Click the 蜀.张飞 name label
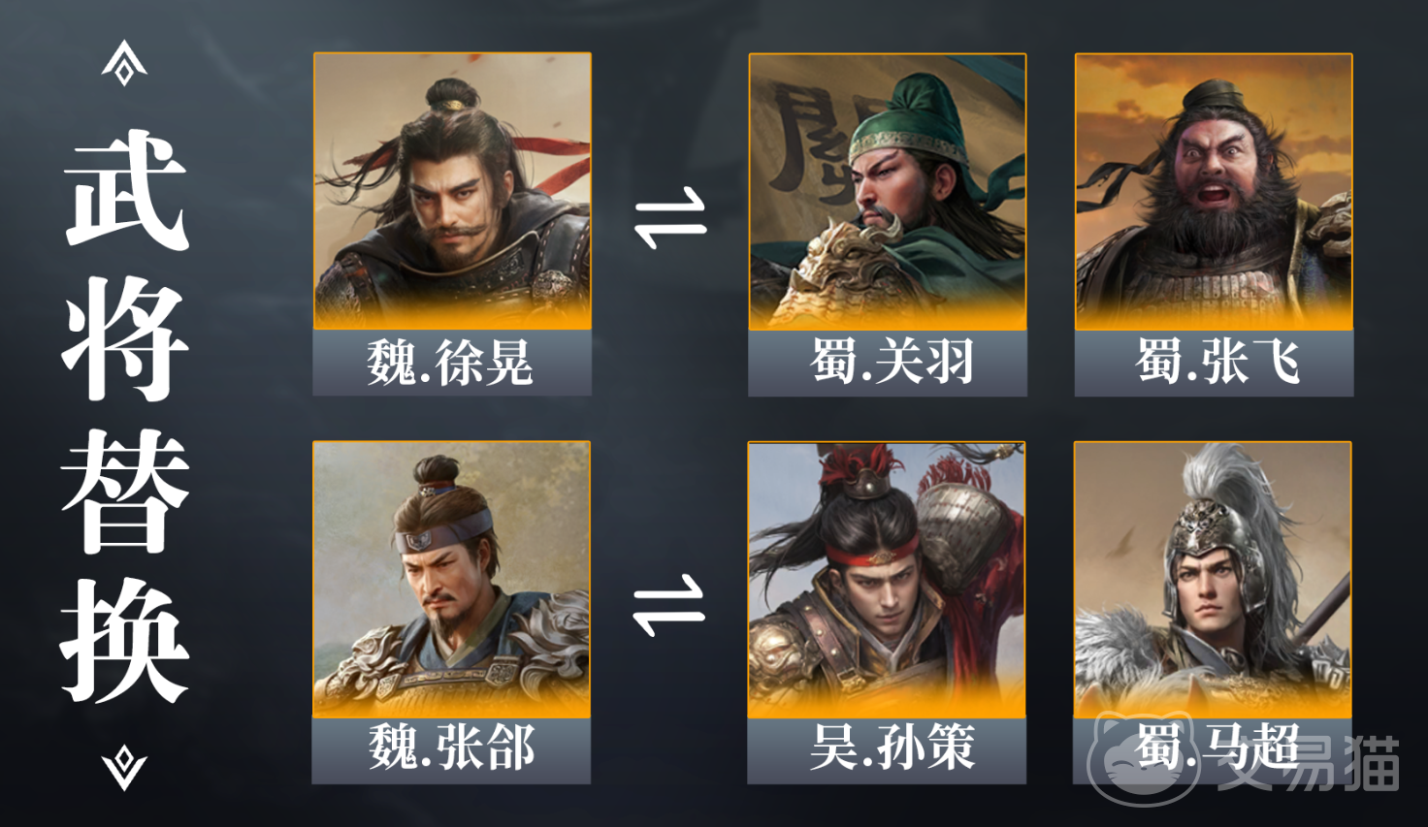 [x=1214, y=363]
